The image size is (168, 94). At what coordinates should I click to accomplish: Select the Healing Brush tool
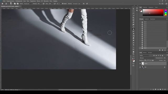133,25
